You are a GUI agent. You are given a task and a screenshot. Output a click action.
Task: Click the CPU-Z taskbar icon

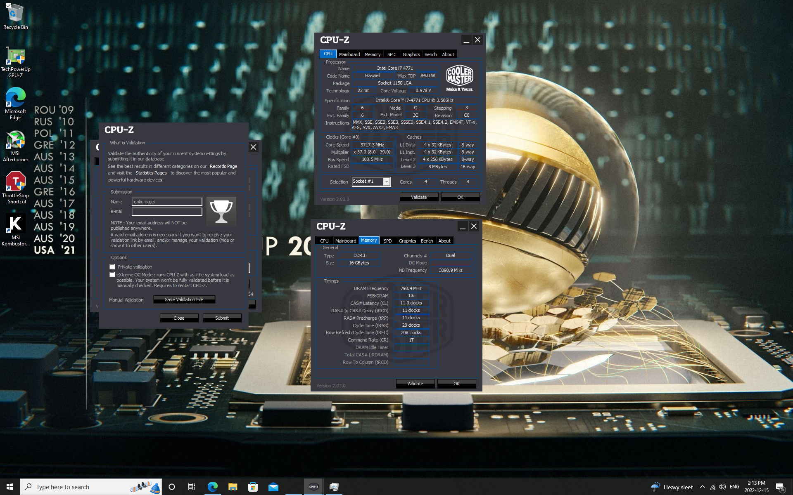(x=314, y=487)
